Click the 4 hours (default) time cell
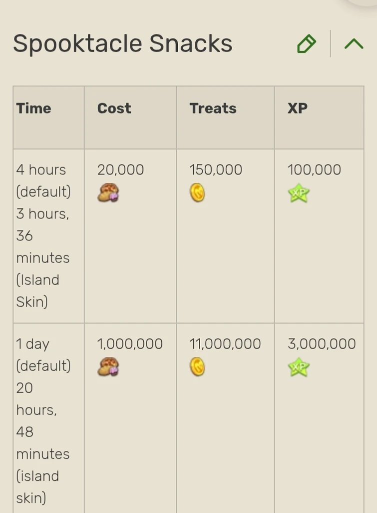Viewport: 377px width, 513px height. pyautogui.click(x=43, y=180)
